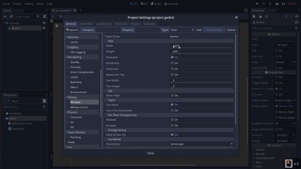Click the Play project icon

[x=257, y=4]
